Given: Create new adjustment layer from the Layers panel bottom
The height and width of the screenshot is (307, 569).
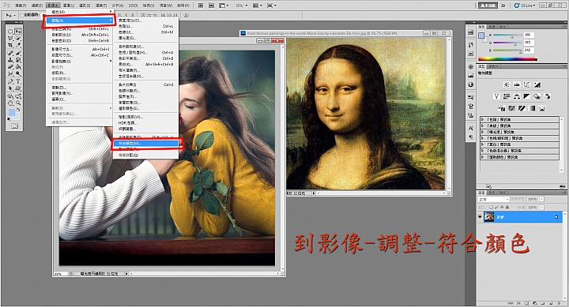Looking at the screenshot, I should pyautogui.click(x=535, y=303).
